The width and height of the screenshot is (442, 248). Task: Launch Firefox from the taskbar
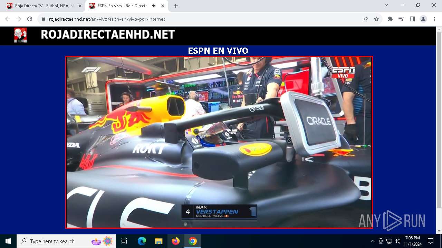pos(176,241)
